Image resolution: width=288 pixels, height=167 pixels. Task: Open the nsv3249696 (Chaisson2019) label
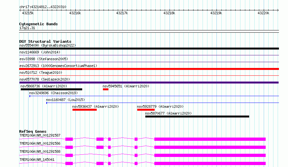[x=53, y=93]
